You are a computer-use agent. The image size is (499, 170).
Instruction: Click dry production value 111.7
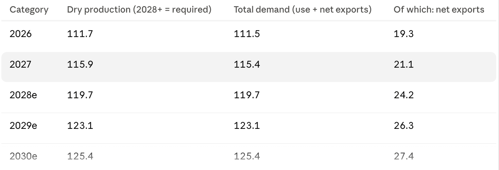pyautogui.click(x=80, y=34)
